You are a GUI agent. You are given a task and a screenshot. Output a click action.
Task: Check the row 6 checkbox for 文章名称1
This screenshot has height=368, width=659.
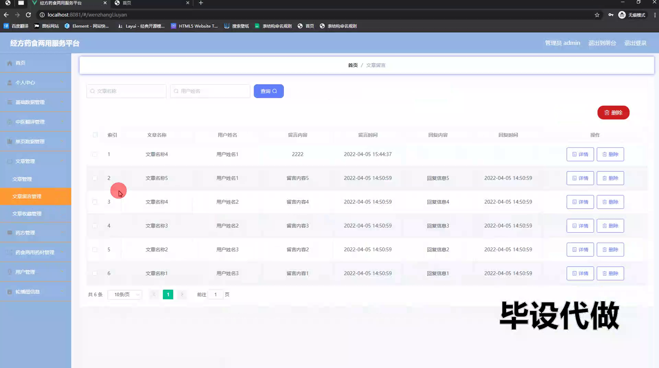[95, 273]
